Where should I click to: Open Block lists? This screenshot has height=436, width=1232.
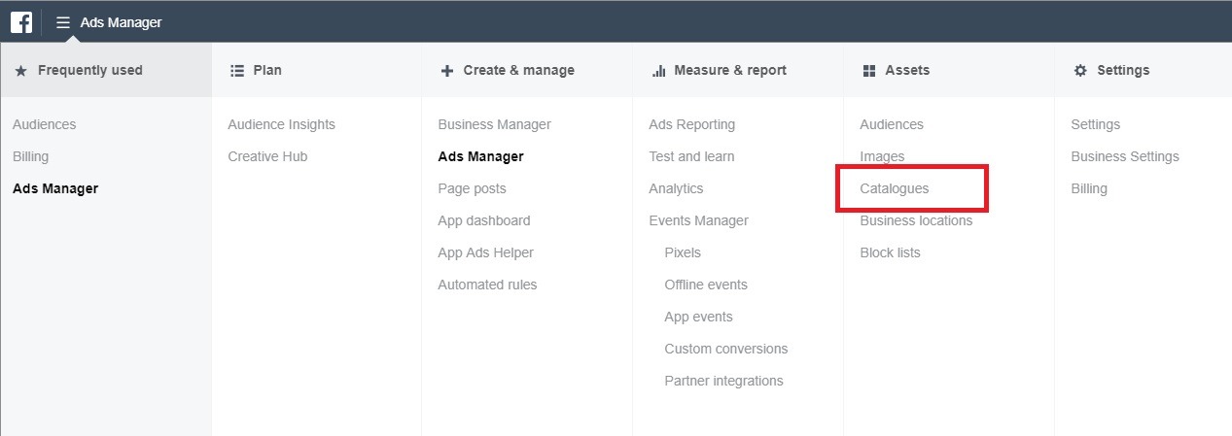[890, 252]
